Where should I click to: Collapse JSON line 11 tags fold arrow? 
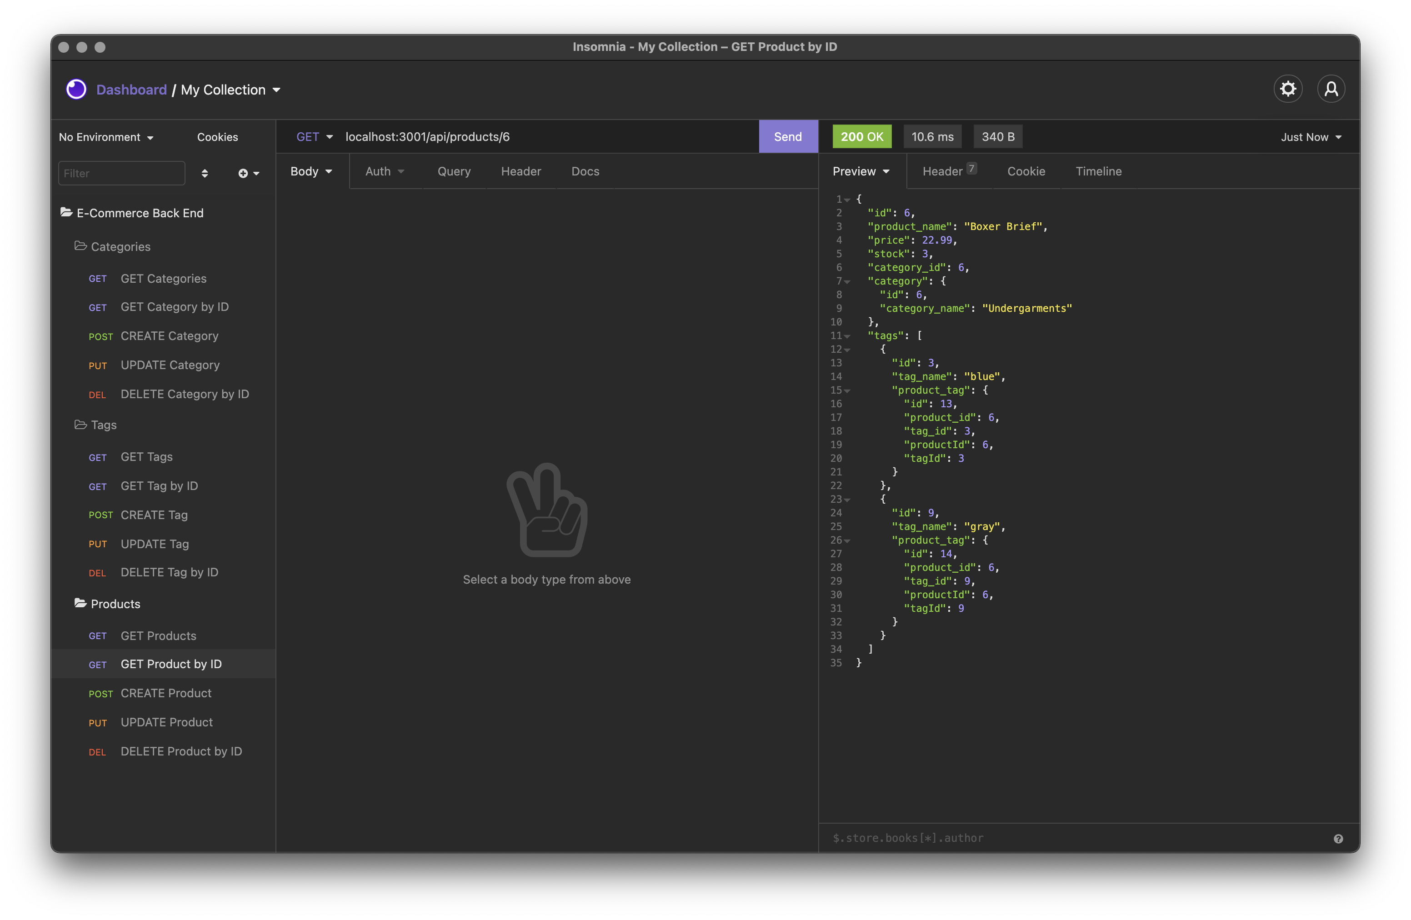[848, 336]
